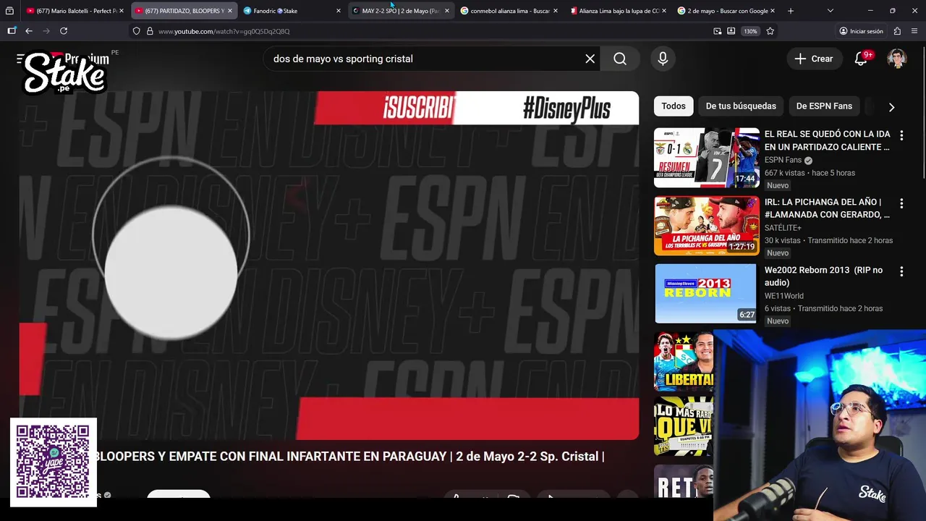This screenshot has height=521, width=926.
Task: Click video title text "2 de Mayo 2-2 Sp. Cristal"
Action: [x=527, y=457]
